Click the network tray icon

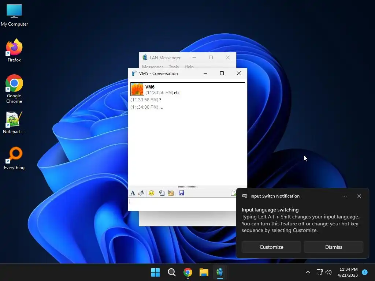319,272
